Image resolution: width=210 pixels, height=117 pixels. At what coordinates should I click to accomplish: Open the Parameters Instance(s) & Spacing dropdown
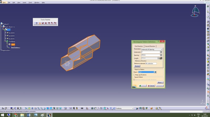pyautogui.click(x=152, y=49)
